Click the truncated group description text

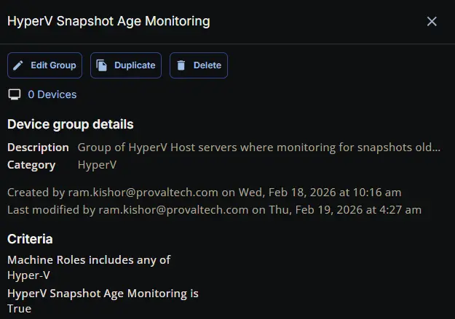258,147
